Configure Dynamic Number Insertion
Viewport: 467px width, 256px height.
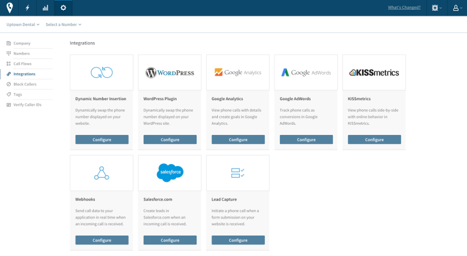coord(102,139)
